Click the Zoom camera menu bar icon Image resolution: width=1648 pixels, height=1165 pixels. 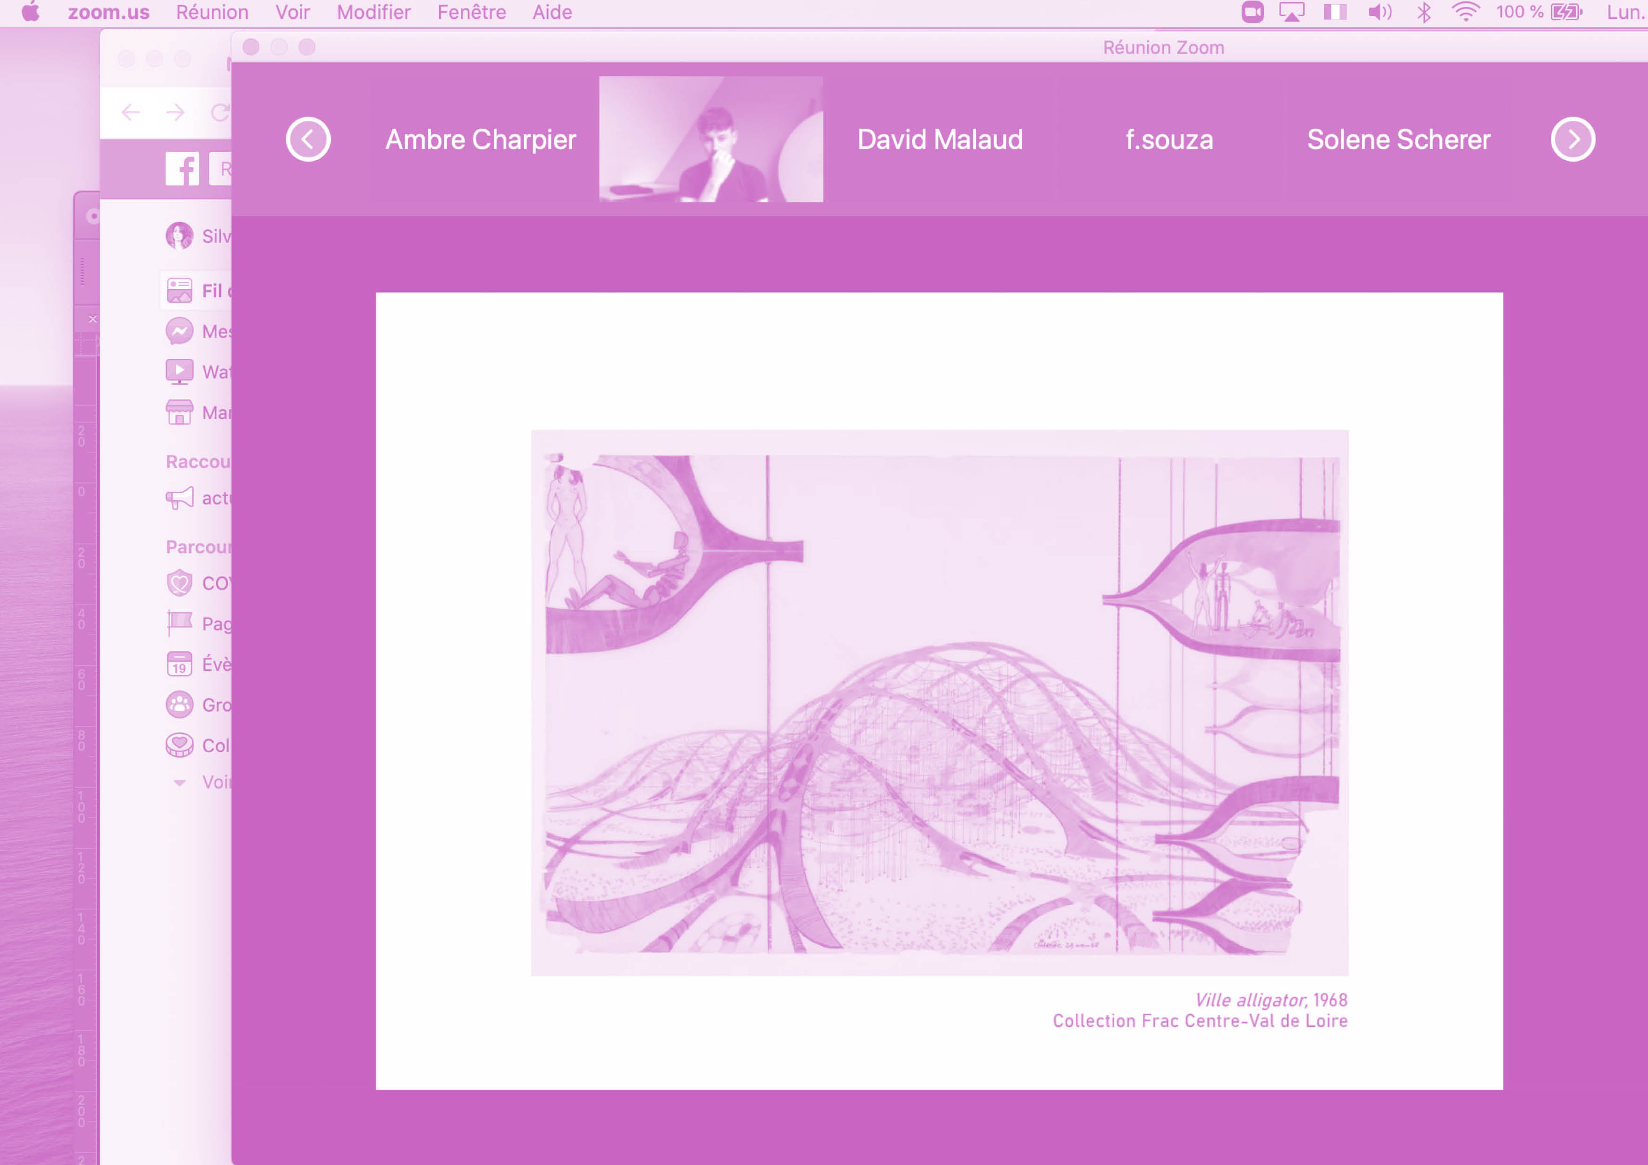click(1252, 12)
